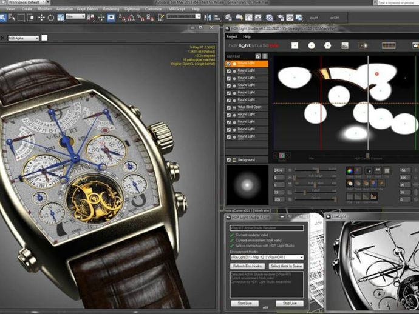Select the Select Object tool in 3ds Max toolbar

pos(2,18)
